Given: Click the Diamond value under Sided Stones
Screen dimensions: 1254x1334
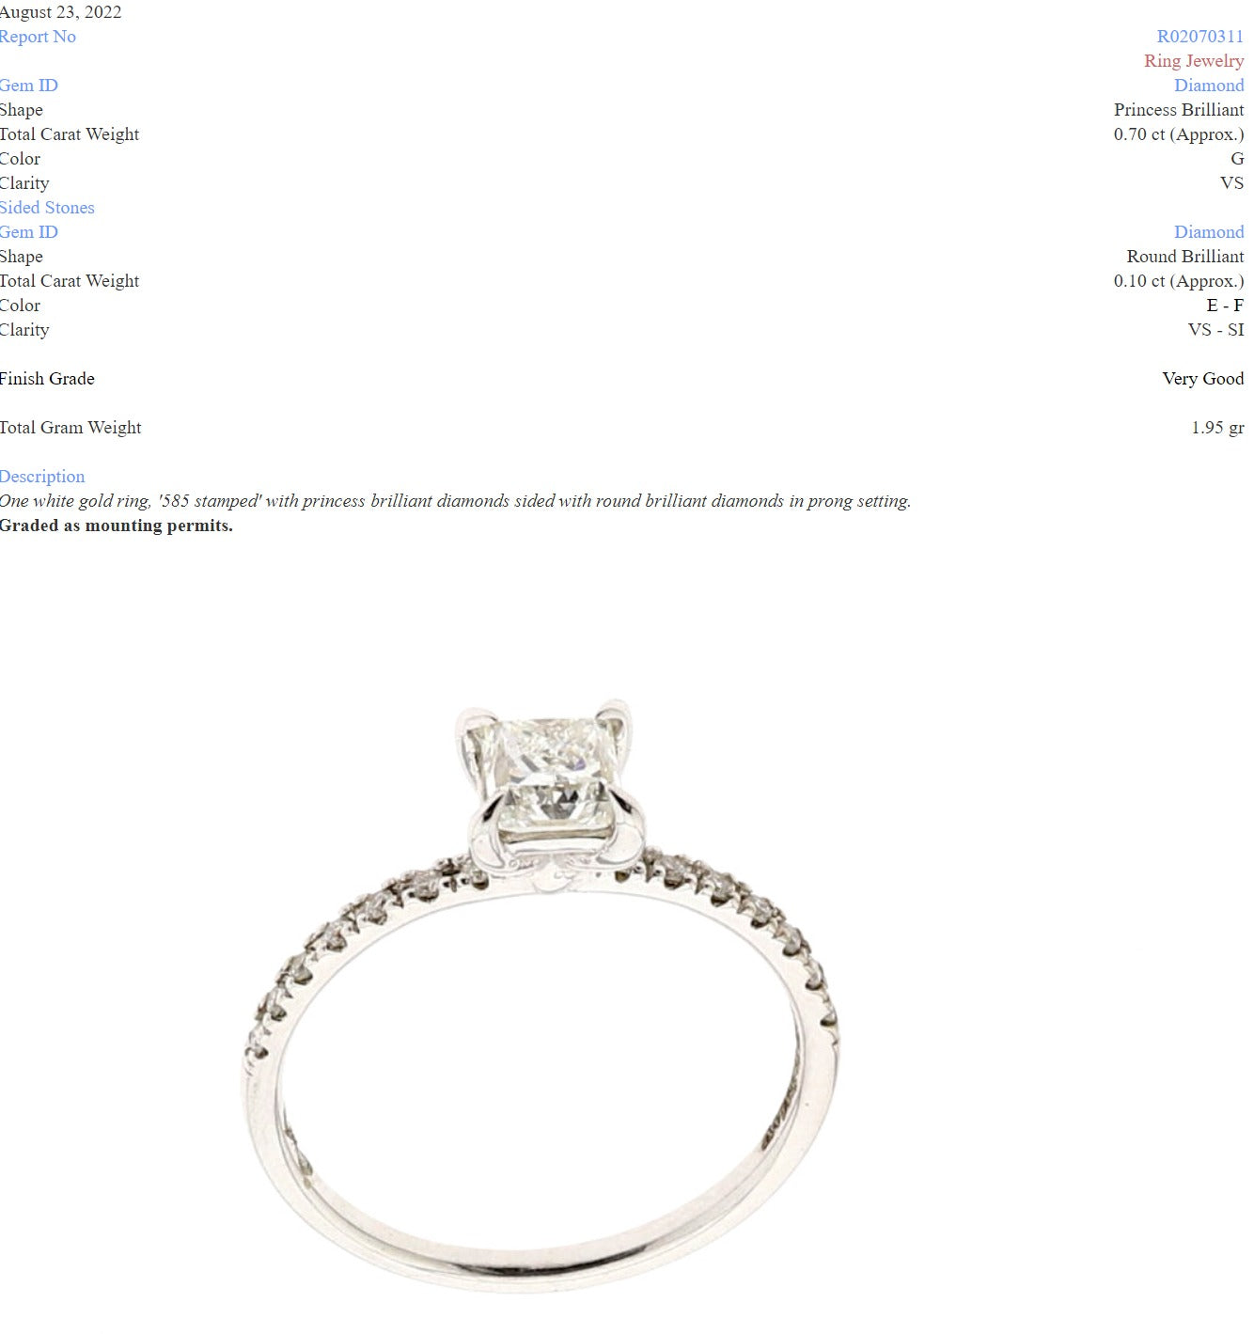Looking at the screenshot, I should [x=1209, y=232].
